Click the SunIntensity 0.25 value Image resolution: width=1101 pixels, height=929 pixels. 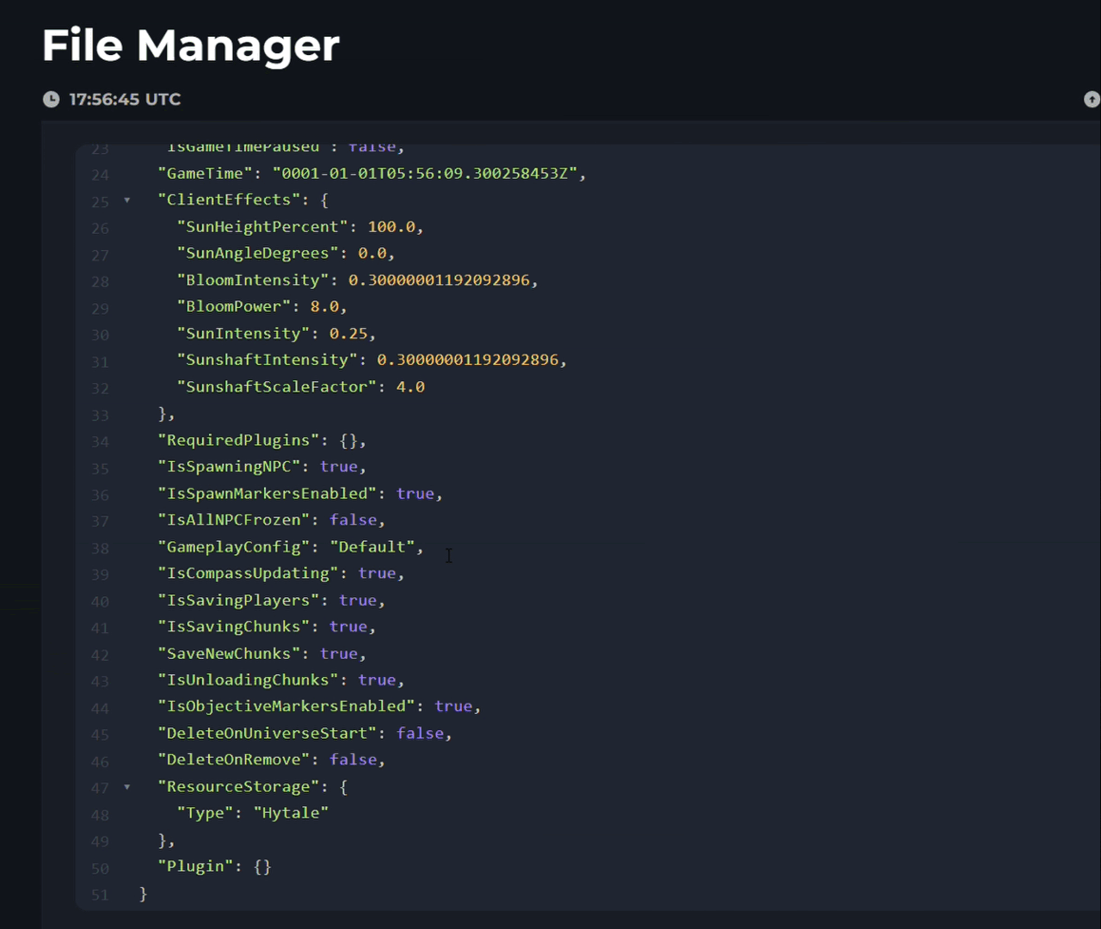pos(348,333)
